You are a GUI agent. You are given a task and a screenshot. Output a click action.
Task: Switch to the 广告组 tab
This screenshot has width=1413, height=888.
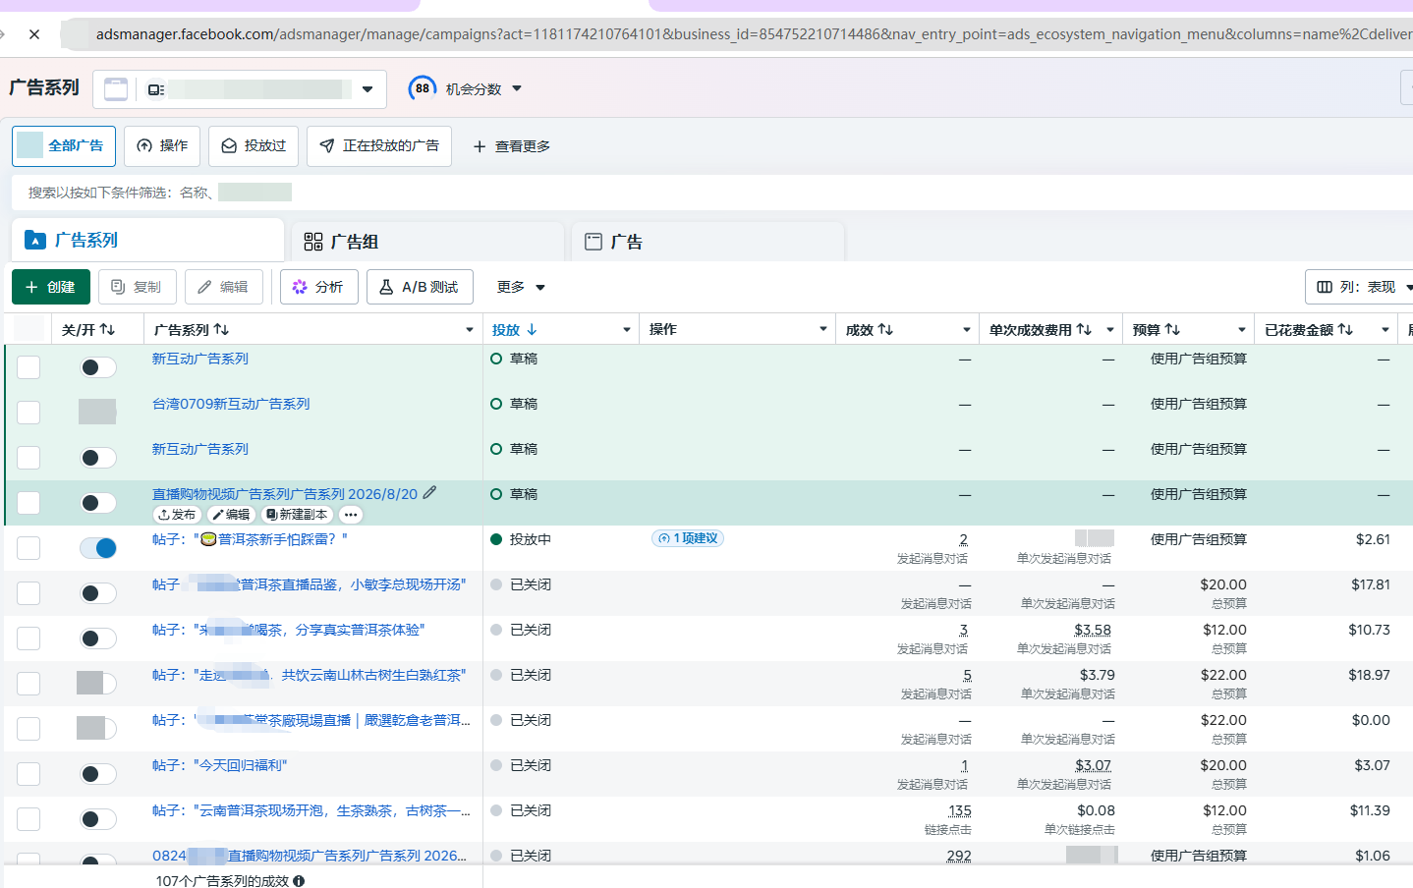tap(428, 241)
